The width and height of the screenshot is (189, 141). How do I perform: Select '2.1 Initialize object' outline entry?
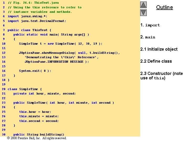(159, 49)
